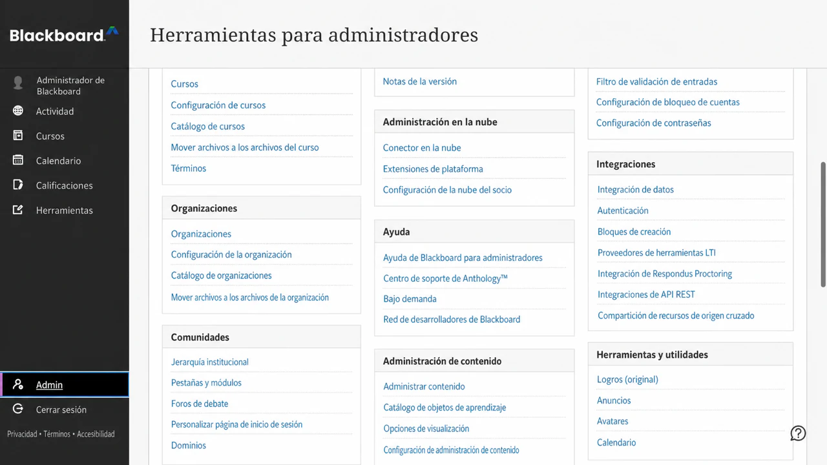The height and width of the screenshot is (465, 827).
Task: Select Admin in sidebar menu
Action: [65, 384]
